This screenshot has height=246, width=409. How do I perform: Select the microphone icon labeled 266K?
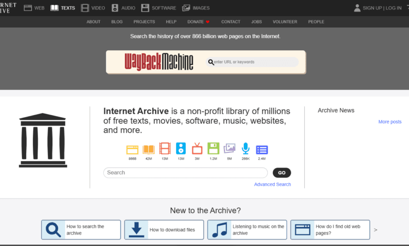point(245,149)
